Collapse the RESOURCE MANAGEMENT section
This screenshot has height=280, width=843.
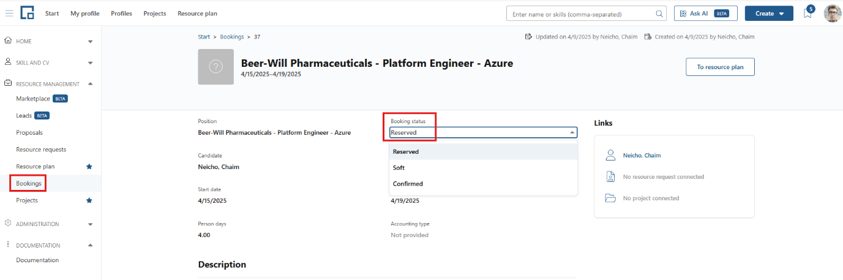91,84
